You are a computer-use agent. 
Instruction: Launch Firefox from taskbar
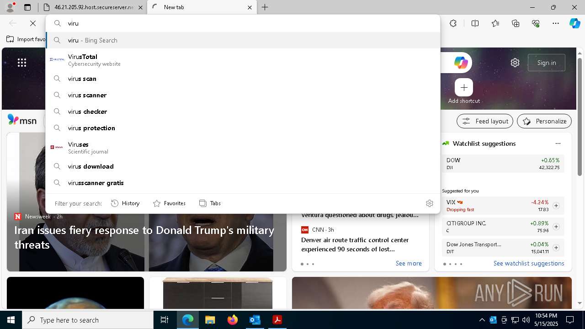[232, 320]
